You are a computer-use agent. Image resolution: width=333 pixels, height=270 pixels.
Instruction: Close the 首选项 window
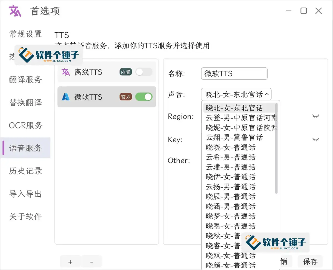tap(319, 11)
